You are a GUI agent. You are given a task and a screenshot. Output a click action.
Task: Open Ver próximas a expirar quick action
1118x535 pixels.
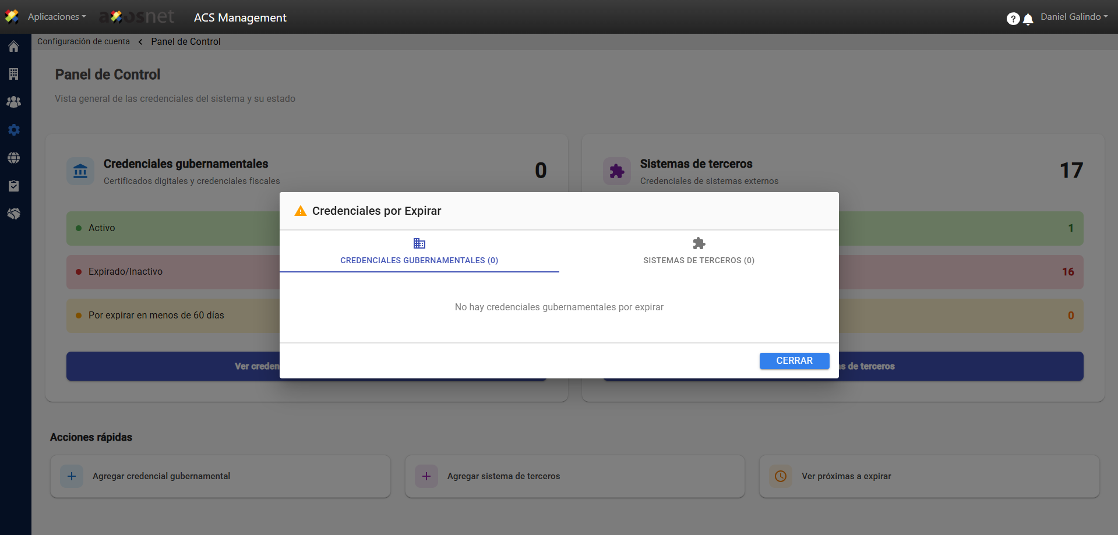pyautogui.click(x=929, y=476)
